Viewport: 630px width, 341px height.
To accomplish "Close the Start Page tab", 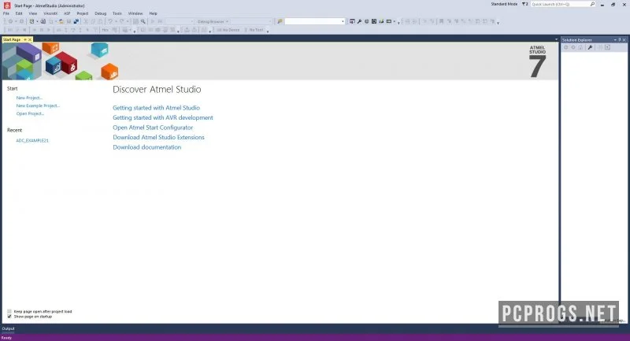I will point(30,39).
